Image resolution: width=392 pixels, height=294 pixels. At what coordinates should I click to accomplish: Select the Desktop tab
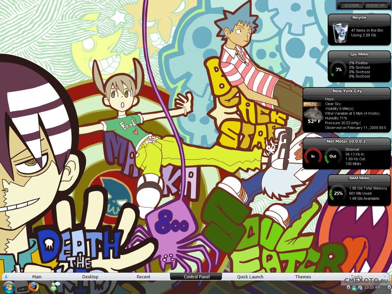click(x=90, y=277)
